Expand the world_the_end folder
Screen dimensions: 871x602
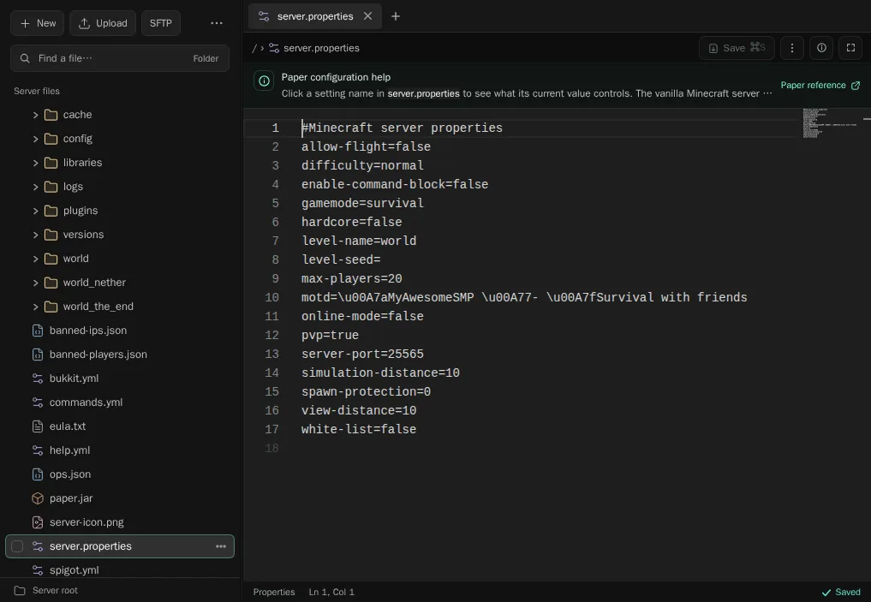(36, 307)
